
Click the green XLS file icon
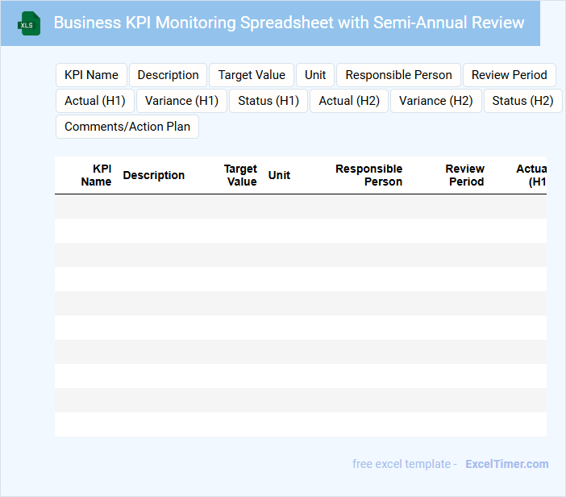coord(29,23)
